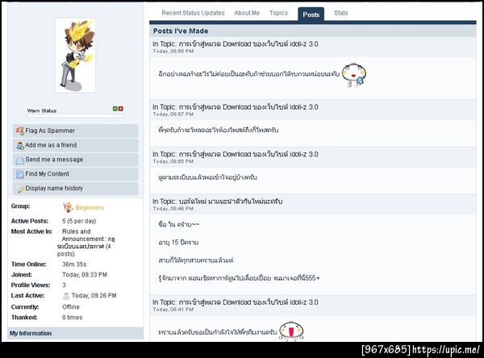Viewport: 484px width, 358px height.
Task: Open the topic link of the 08:41 PM post
Action: point(248,302)
